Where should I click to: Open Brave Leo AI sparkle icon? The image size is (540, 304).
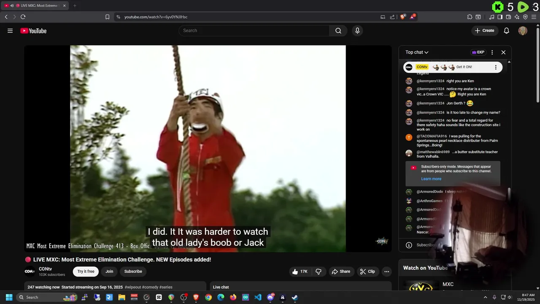pos(517,17)
